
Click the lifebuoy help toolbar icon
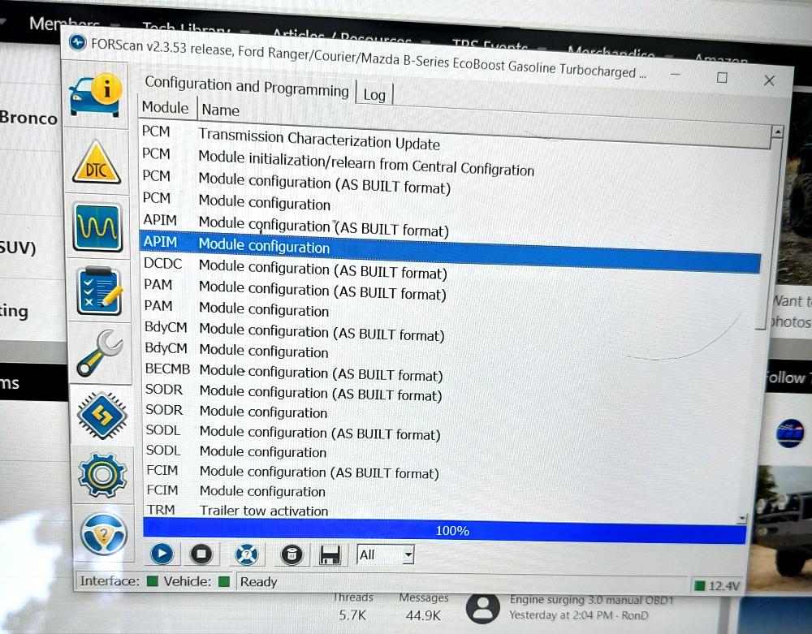(x=246, y=554)
